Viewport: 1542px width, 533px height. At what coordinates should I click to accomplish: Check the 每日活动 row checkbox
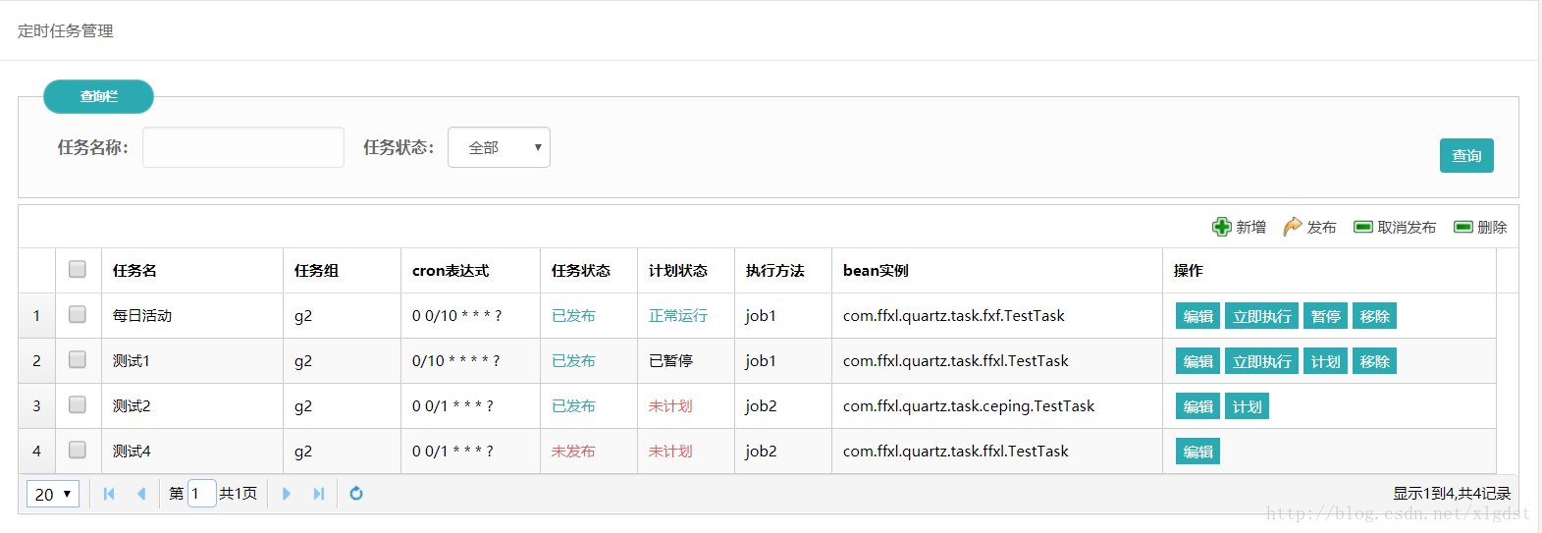78,314
